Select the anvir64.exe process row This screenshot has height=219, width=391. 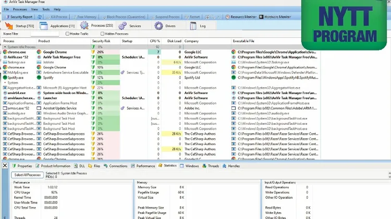tap(161, 93)
